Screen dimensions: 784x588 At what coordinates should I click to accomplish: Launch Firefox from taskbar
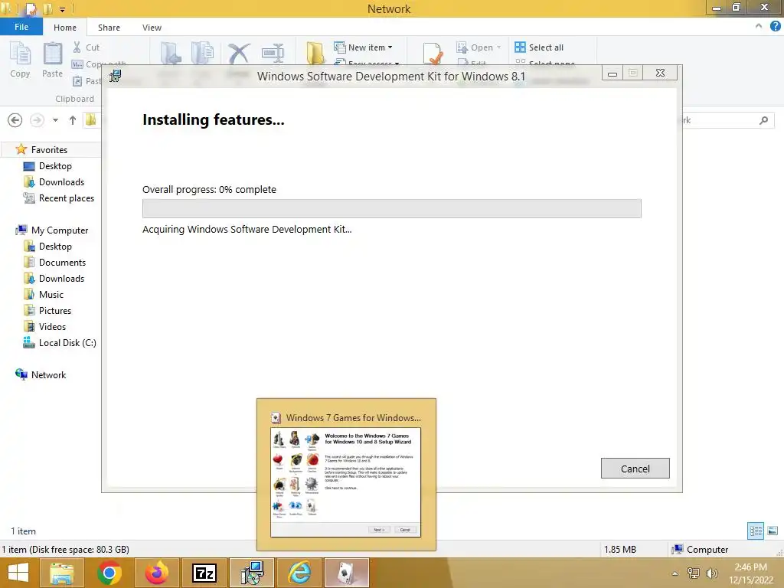(156, 573)
